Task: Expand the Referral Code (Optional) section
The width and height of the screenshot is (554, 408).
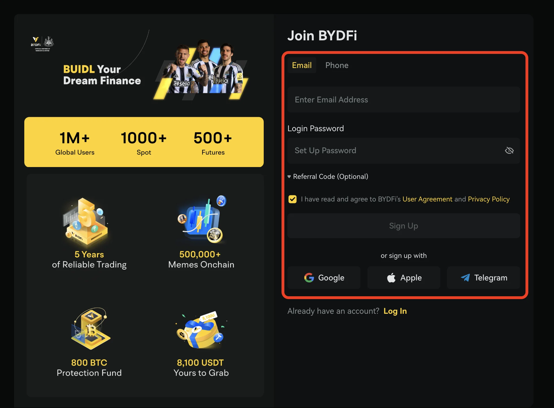Action: pyautogui.click(x=328, y=177)
